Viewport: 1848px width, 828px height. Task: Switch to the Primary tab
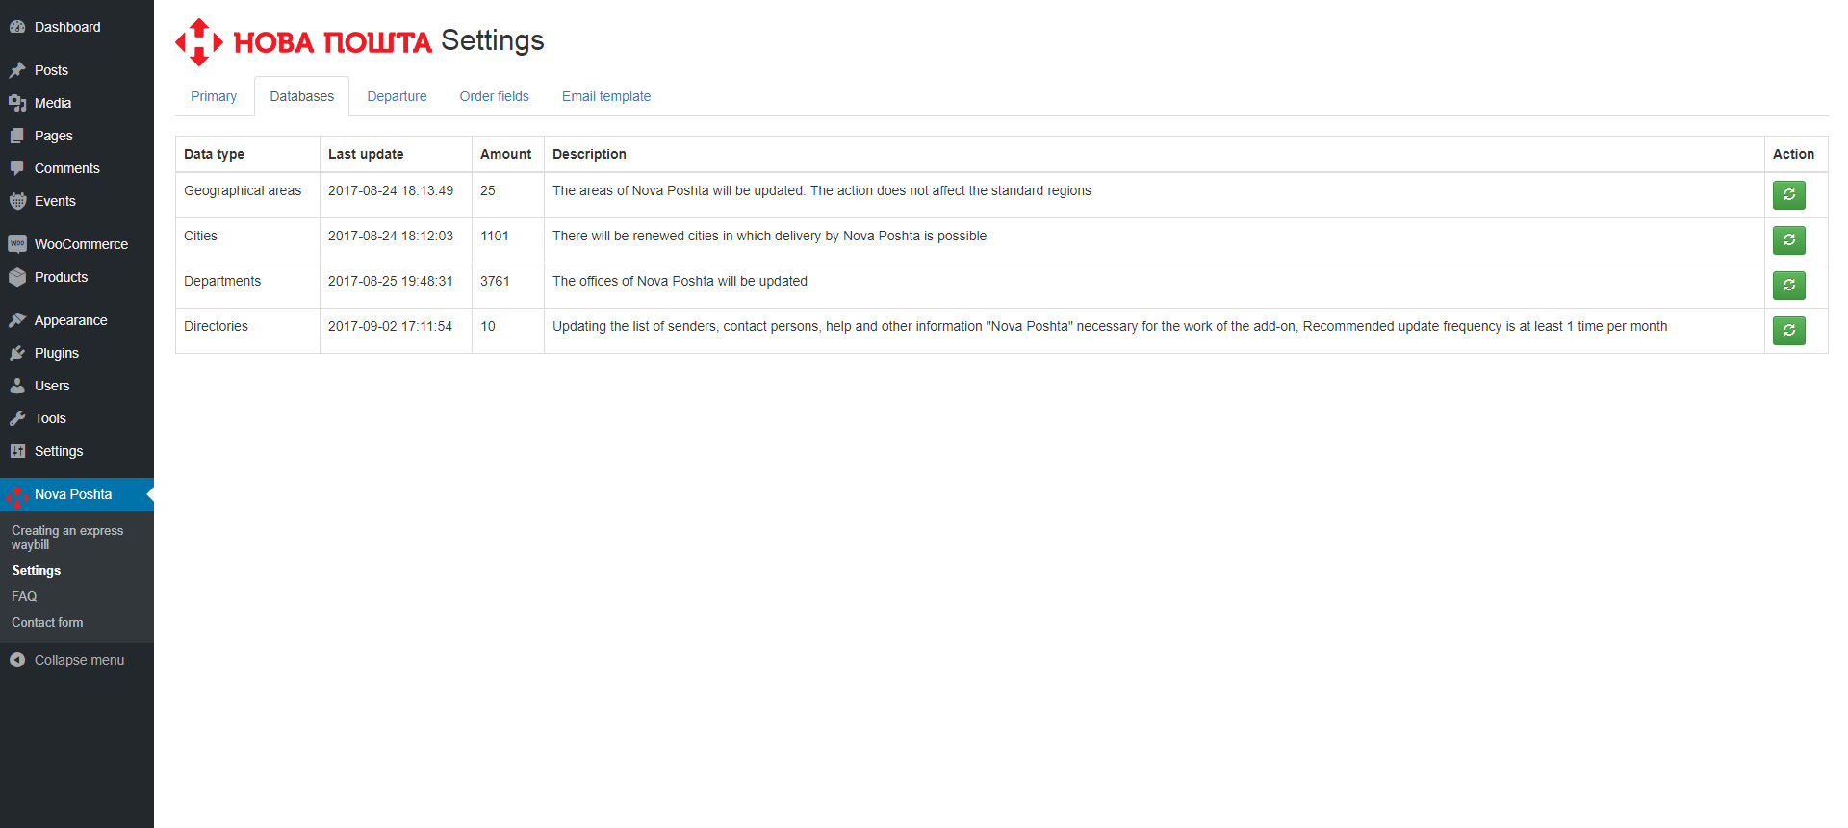tap(214, 96)
